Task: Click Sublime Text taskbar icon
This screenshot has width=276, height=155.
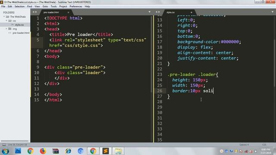Action: pyautogui.click(x=106, y=151)
